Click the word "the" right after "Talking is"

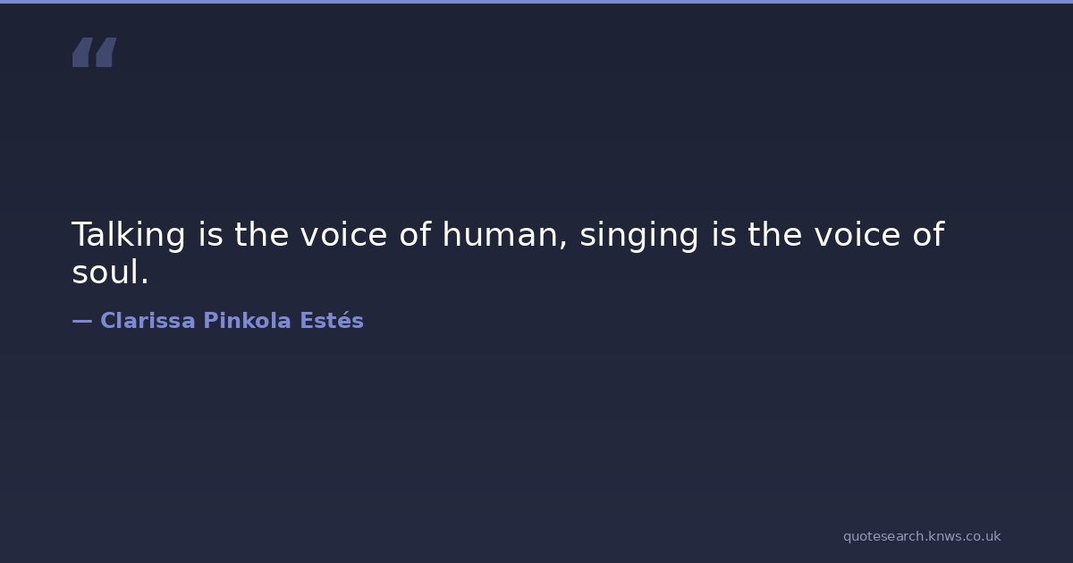261,235
